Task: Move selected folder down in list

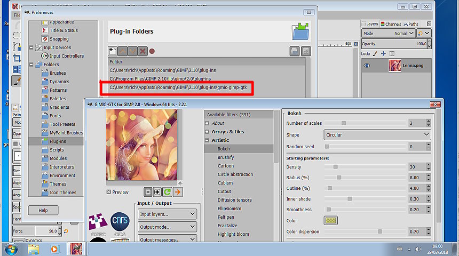Action: tap(132, 51)
